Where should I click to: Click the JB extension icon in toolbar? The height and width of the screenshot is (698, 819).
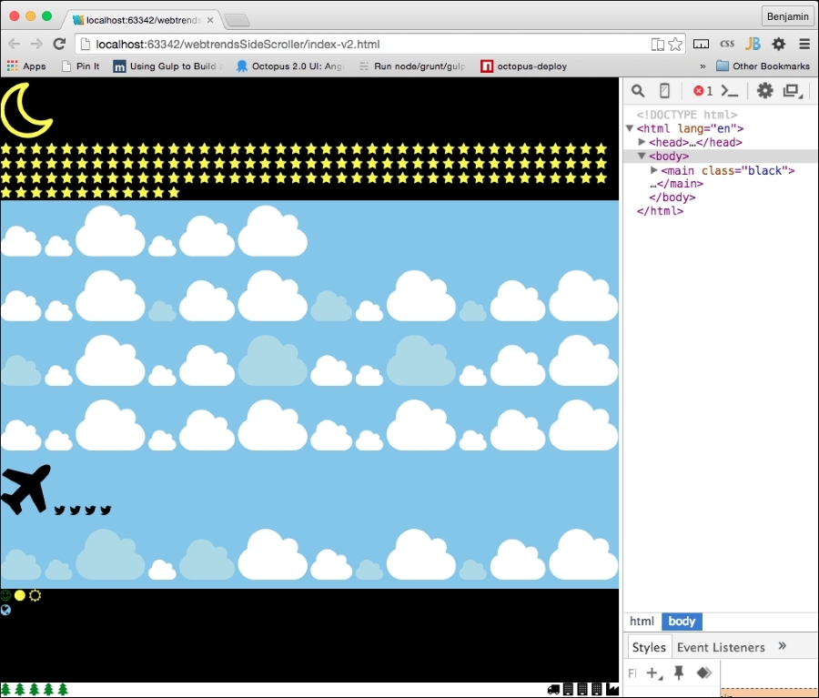pyautogui.click(x=753, y=44)
